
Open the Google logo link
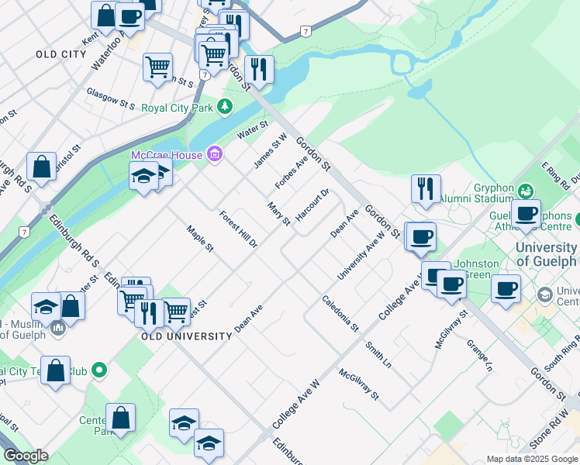[x=26, y=456]
